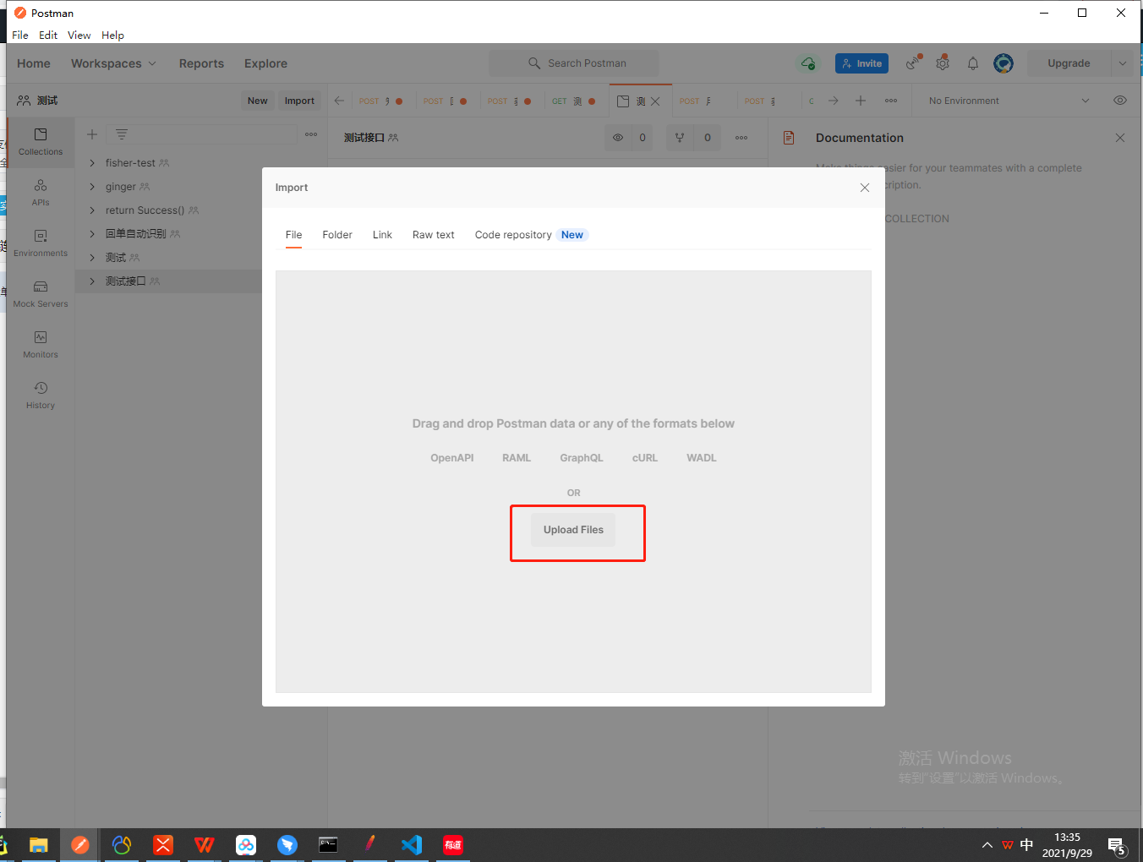Go to Home in top navigation
This screenshot has width=1143, height=862.
[x=34, y=63]
